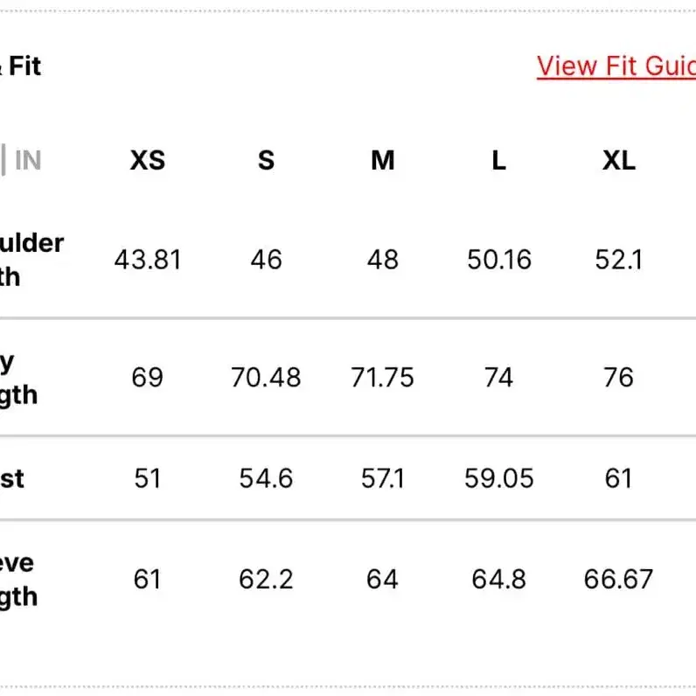
Task: Click L chest value 59.05
Action: (498, 478)
